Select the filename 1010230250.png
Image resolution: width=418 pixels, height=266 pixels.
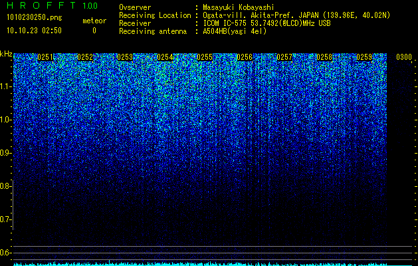point(34,18)
